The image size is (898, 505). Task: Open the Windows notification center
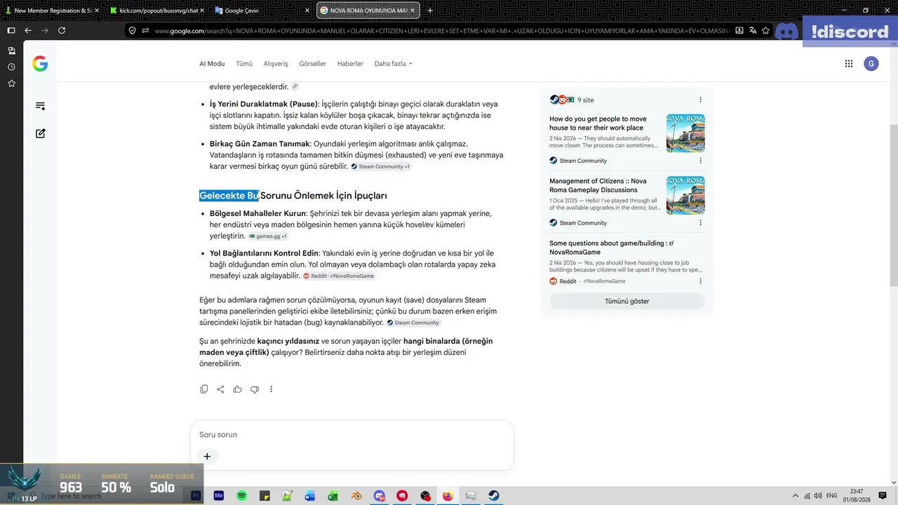883,496
